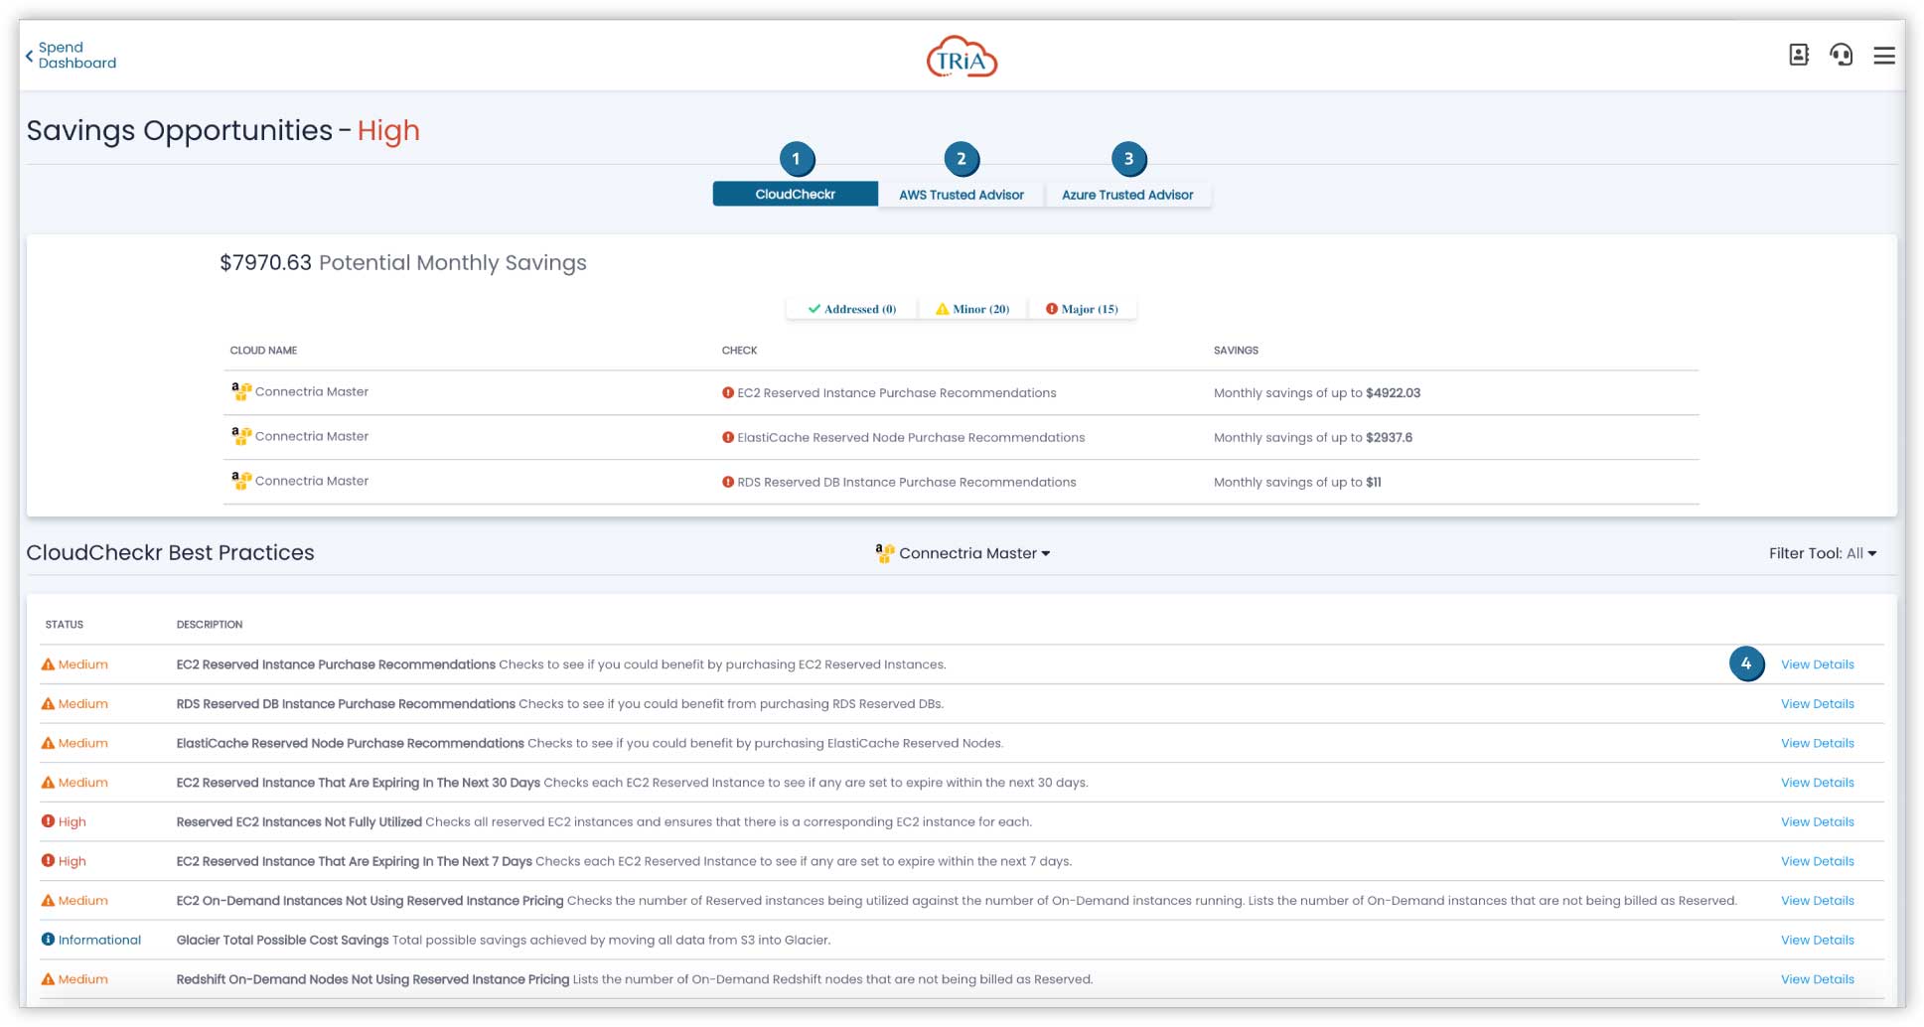Filter by Minor (20) status
Screen dimensions: 1924x1027
click(972, 309)
